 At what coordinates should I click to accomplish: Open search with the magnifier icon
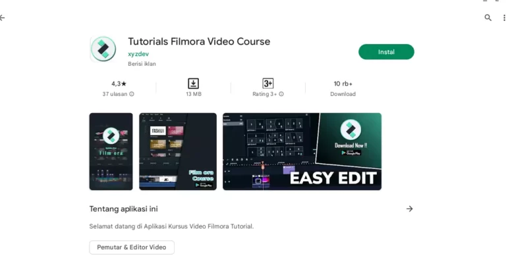(488, 18)
